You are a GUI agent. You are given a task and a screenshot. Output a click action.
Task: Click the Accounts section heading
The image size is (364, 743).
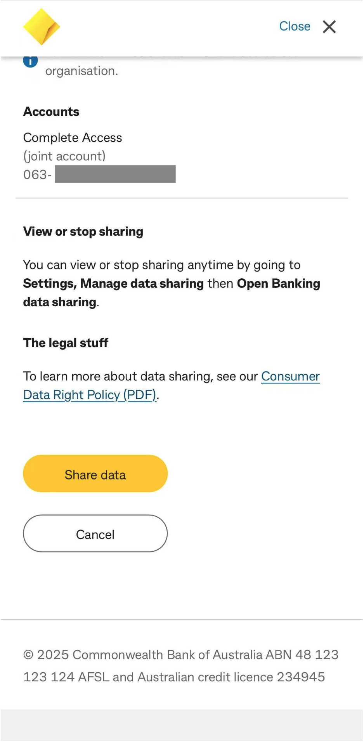point(51,112)
